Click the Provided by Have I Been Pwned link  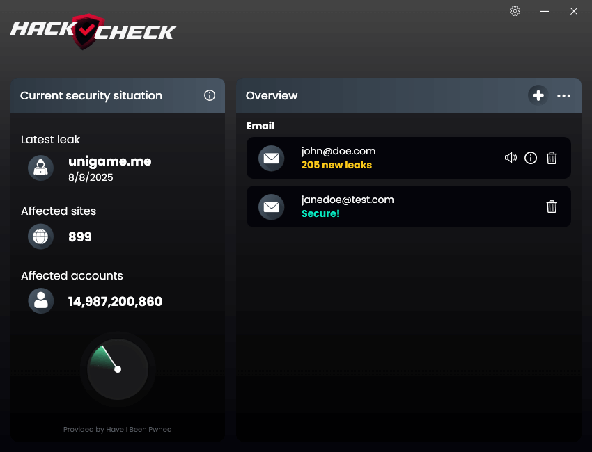coord(117,429)
